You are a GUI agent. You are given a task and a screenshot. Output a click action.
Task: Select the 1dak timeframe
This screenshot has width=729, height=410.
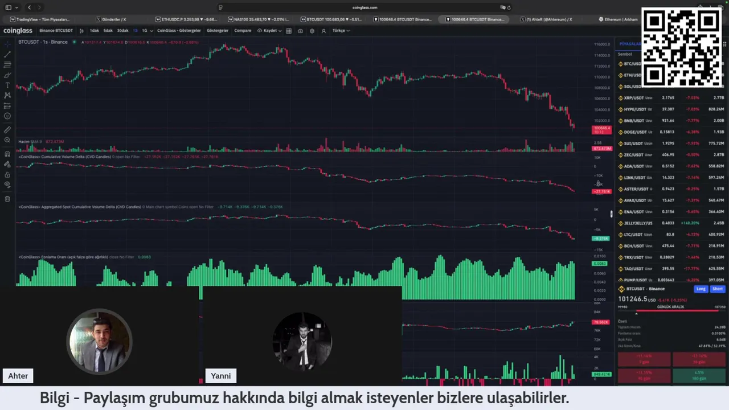coord(95,31)
